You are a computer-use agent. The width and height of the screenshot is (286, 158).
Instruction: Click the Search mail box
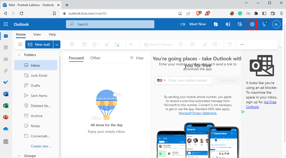[110, 24]
